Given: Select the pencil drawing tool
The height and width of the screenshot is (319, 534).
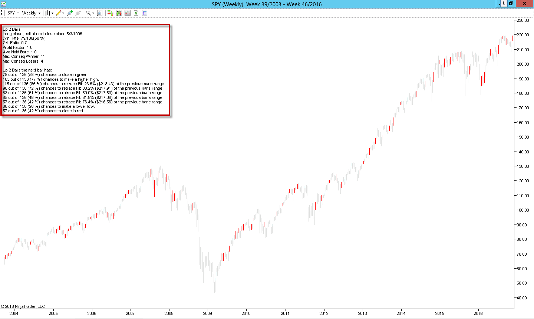Looking at the screenshot, I should [x=59, y=13].
